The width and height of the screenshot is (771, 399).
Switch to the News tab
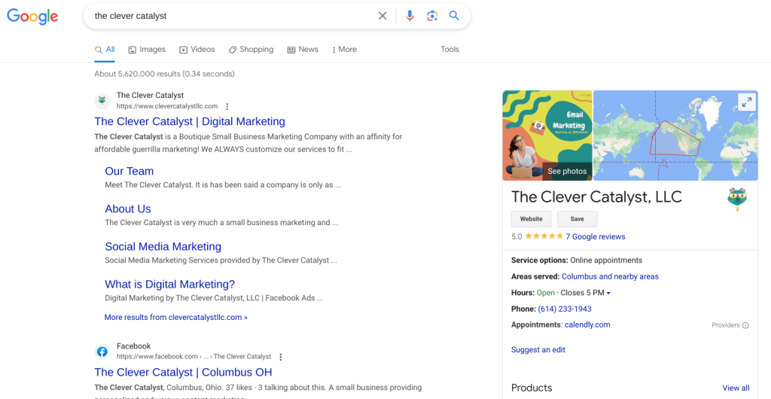click(x=303, y=50)
